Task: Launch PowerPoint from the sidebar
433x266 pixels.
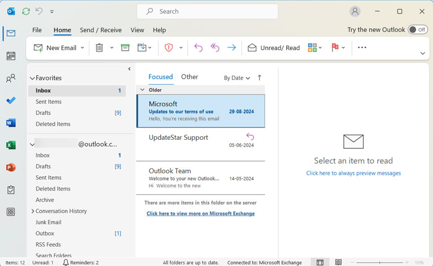Action: 11,167
